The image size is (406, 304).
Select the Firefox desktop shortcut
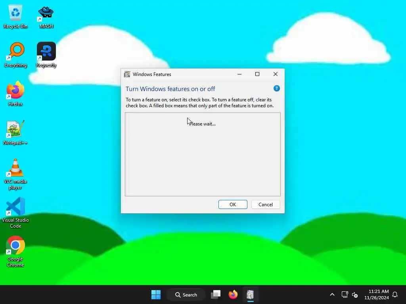coord(15,93)
